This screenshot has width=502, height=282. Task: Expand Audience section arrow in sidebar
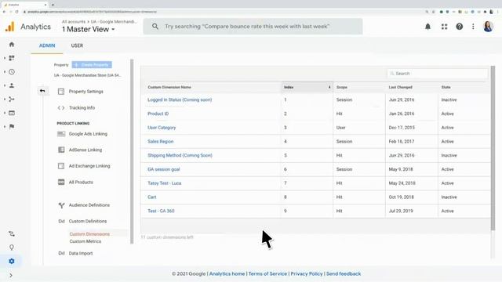point(5,85)
